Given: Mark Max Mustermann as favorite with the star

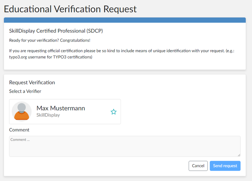Looking at the screenshot, I should pos(114,112).
